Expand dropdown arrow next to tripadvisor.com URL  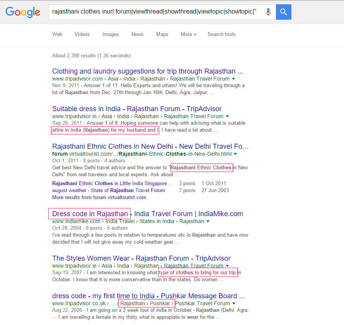(233, 79)
